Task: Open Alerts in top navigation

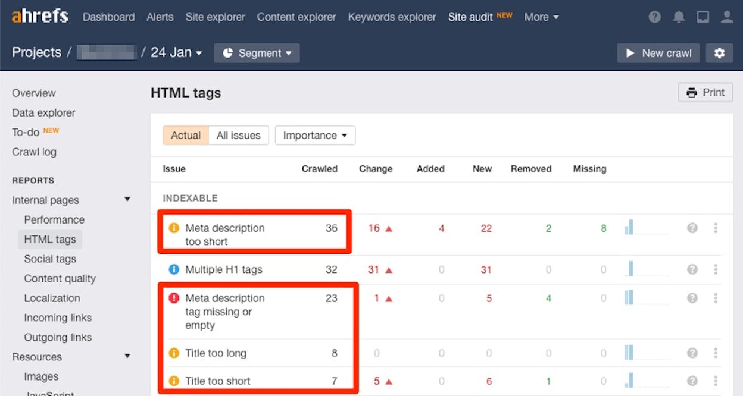Action: 160,17
